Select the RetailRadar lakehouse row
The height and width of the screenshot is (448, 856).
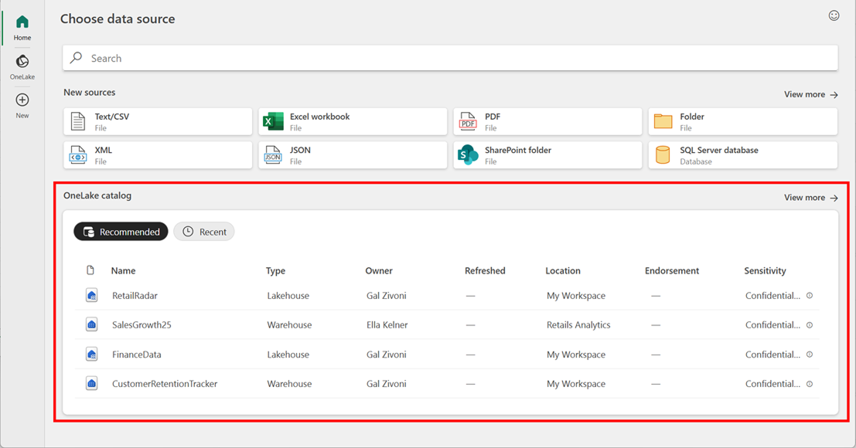click(135, 296)
